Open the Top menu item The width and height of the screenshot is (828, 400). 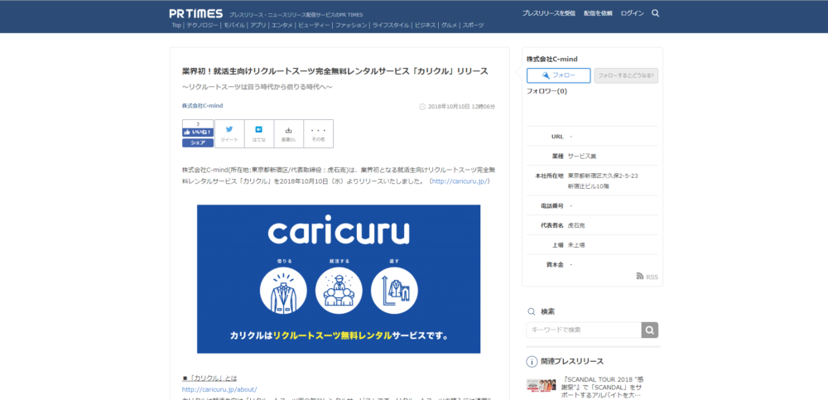pyautogui.click(x=176, y=25)
